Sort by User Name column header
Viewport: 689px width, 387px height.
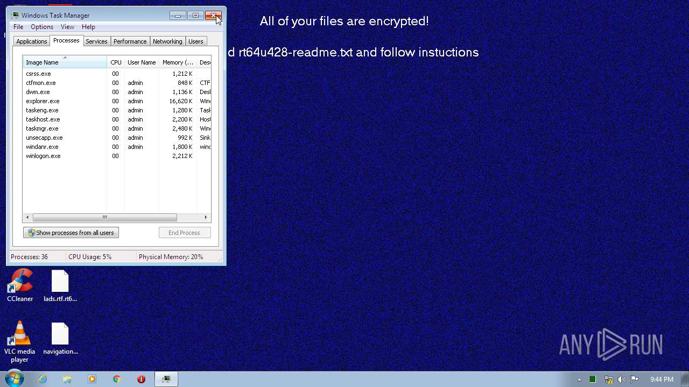[x=142, y=62]
